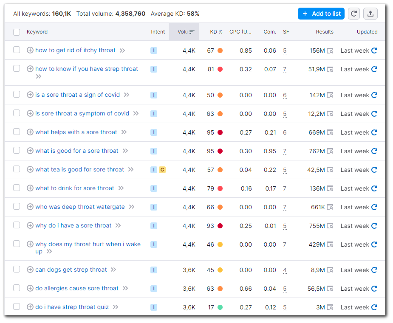Expand chevrons after 'is sore throat a symptom of covid'
The height and width of the screenshot is (323, 393).
click(x=136, y=113)
